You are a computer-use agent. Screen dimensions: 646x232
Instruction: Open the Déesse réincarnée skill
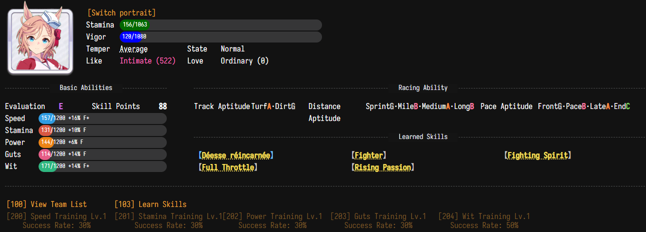[236, 155]
